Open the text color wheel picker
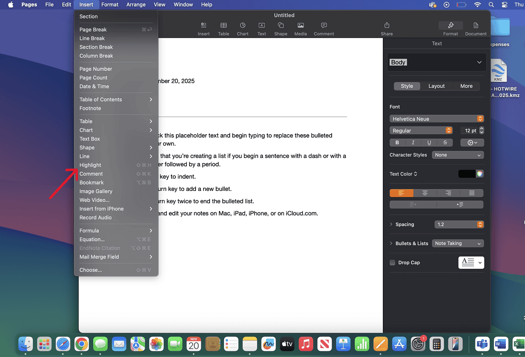The width and height of the screenshot is (525, 357). pyautogui.click(x=480, y=174)
